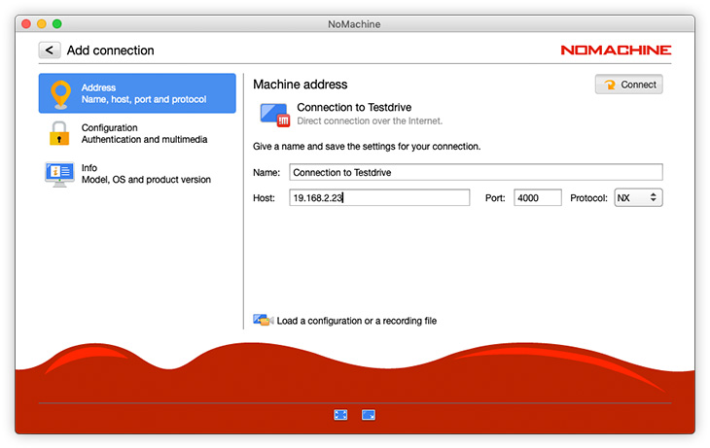Close the NoMachine window with red button

[27, 22]
